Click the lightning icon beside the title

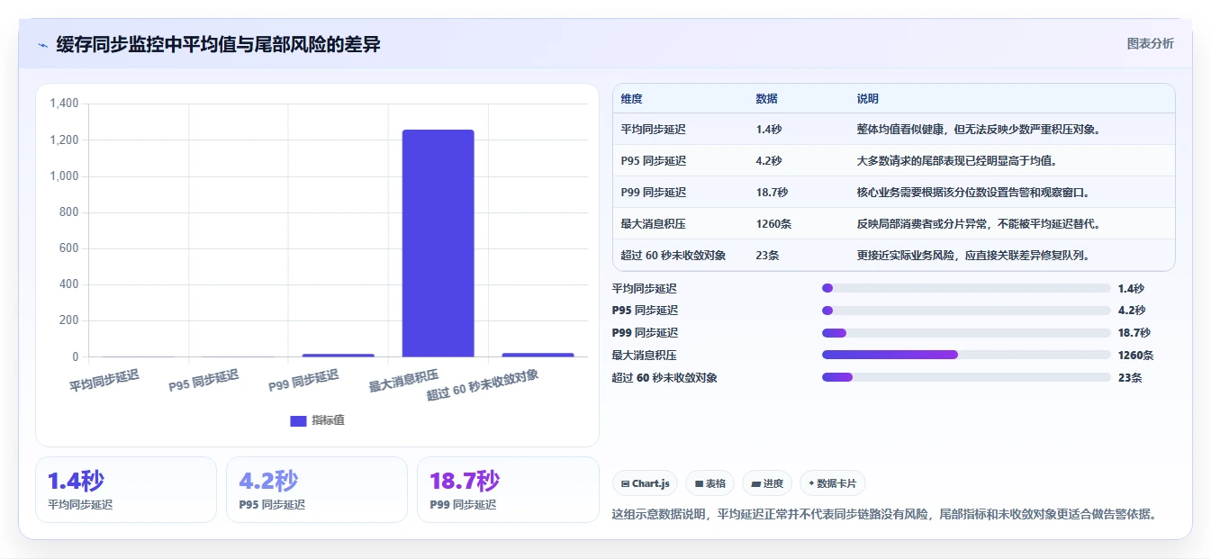[43, 45]
